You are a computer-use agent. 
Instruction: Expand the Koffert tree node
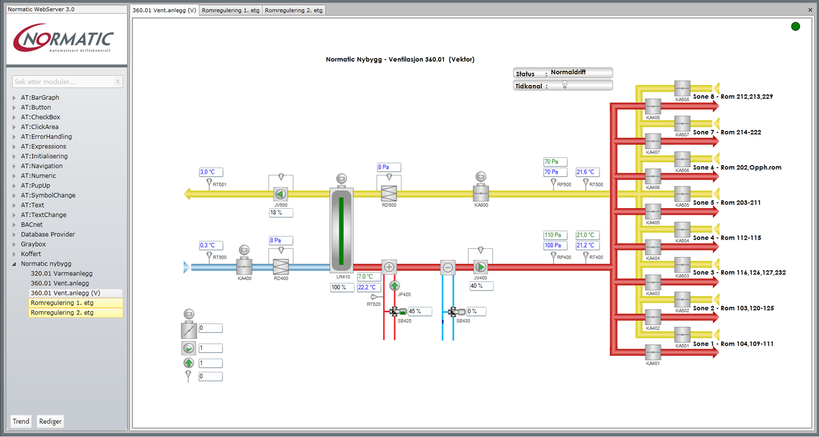click(14, 254)
